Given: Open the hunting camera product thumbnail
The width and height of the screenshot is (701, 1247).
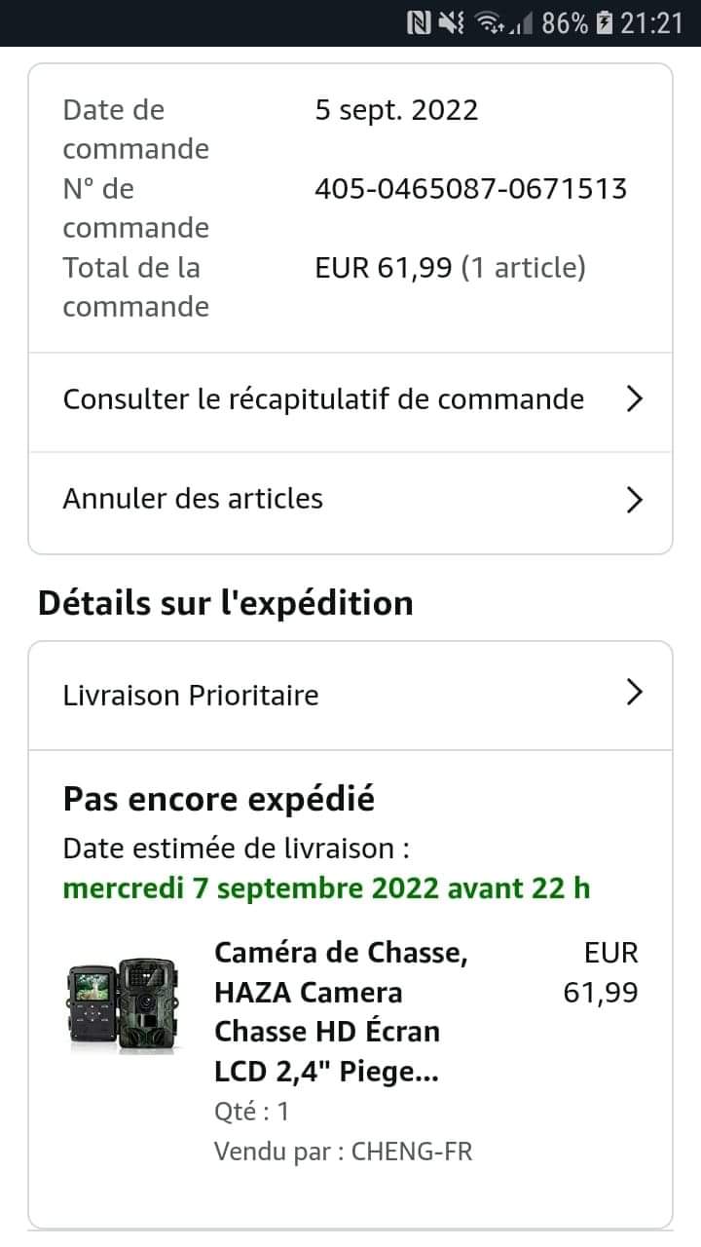Looking at the screenshot, I should [122, 1005].
